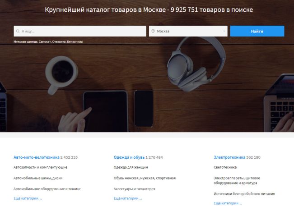The height and width of the screenshot is (206, 294).
Task: Open Аксессуары и галантерея subcategory
Action: pos(135,189)
